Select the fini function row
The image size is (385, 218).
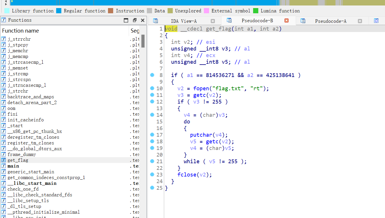pyautogui.click(x=70, y=114)
